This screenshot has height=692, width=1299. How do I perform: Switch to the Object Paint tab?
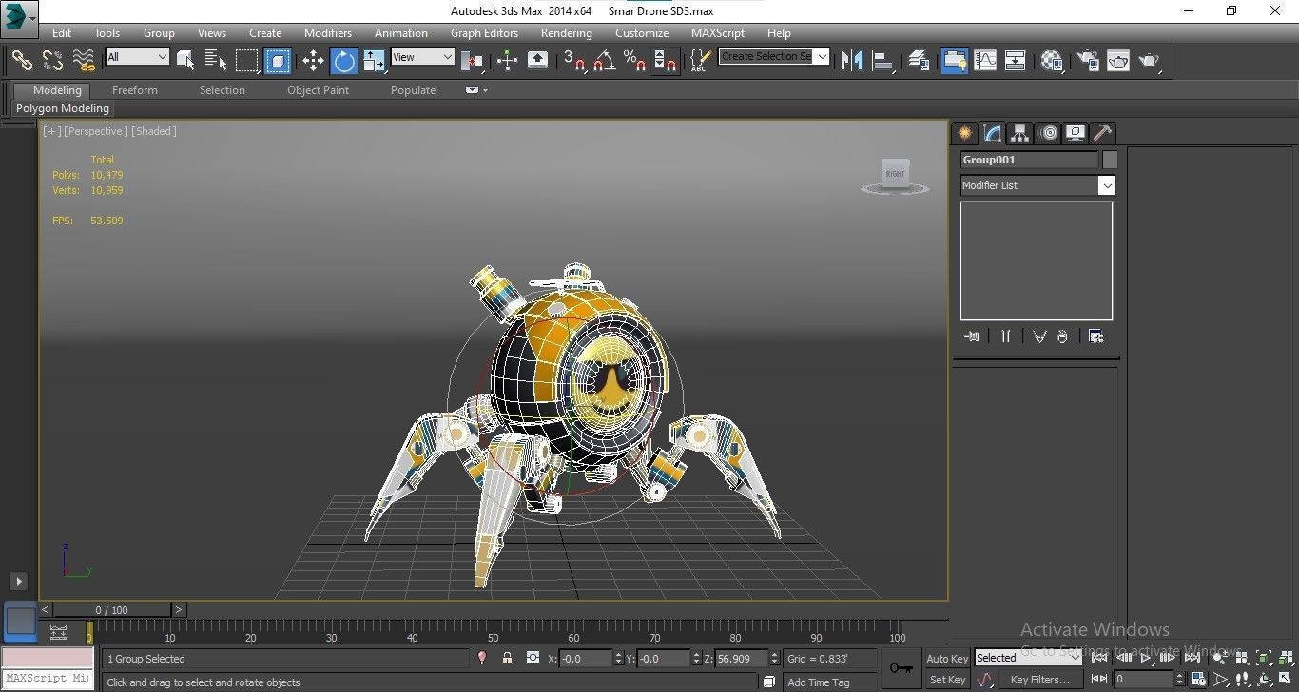tap(319, 90)
